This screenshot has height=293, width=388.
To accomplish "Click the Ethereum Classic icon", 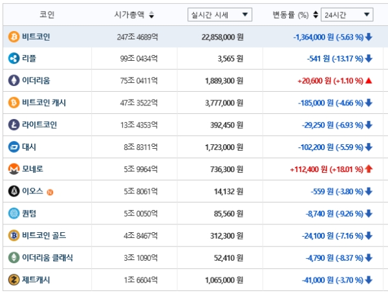I will (x=14, y=257).
